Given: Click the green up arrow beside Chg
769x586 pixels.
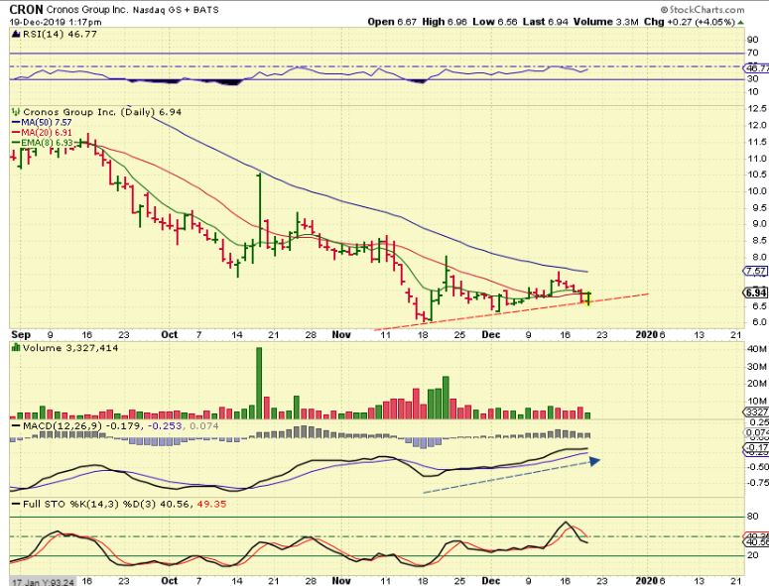Looking at the screenshot, I should coord(740,23).
